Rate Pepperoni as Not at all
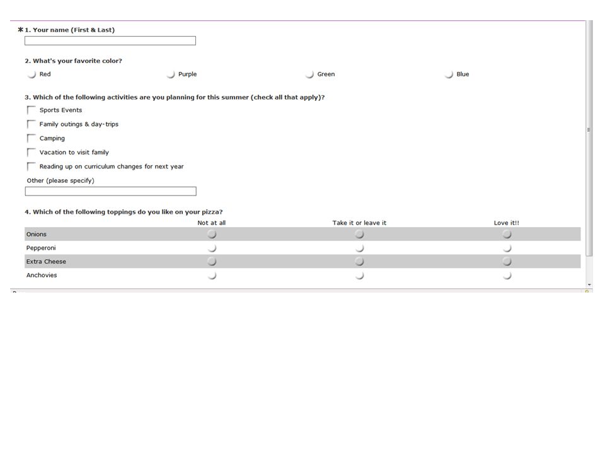The width and height of the screenshot is (605, 454). pos(212,248)
